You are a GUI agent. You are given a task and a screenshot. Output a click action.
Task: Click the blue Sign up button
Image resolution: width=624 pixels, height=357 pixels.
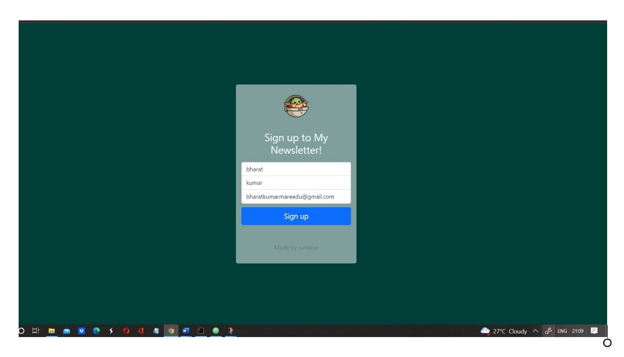coord(296,216)
